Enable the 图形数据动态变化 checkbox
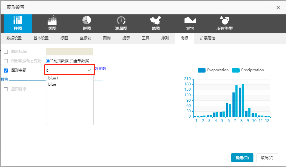286x167 pixels. (x=6, y=61)
